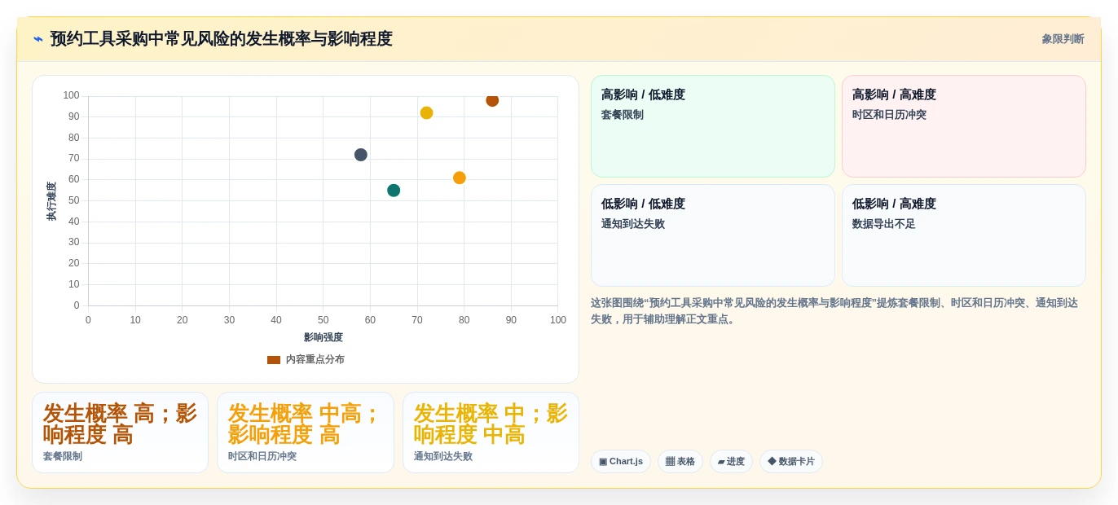Click the 数据导出不足 text

coord(884,224)
